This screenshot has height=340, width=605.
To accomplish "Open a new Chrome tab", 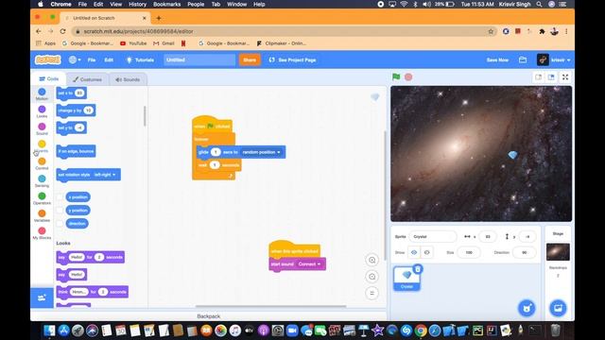I will point(159,18).
